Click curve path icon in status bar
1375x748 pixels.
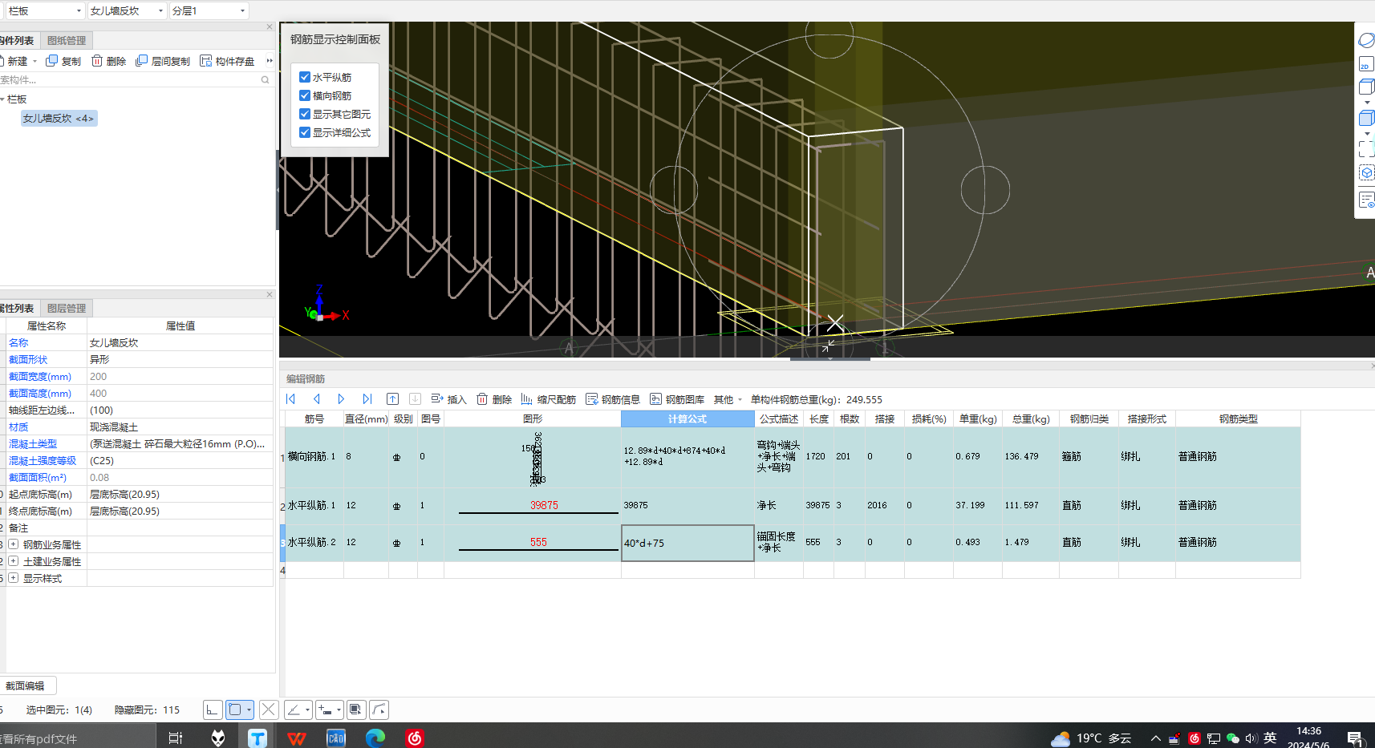coord(379,710)
